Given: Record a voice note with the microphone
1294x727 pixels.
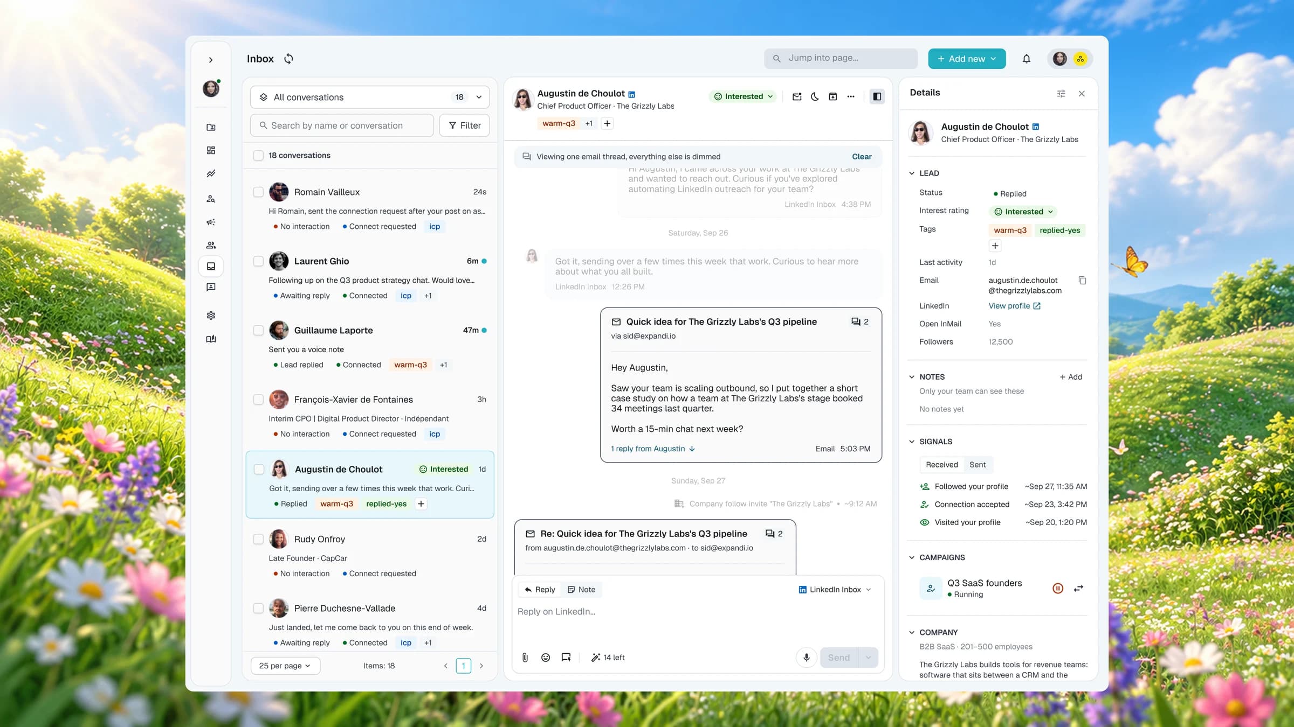Looking at the screenshot, I should (807, 657).
